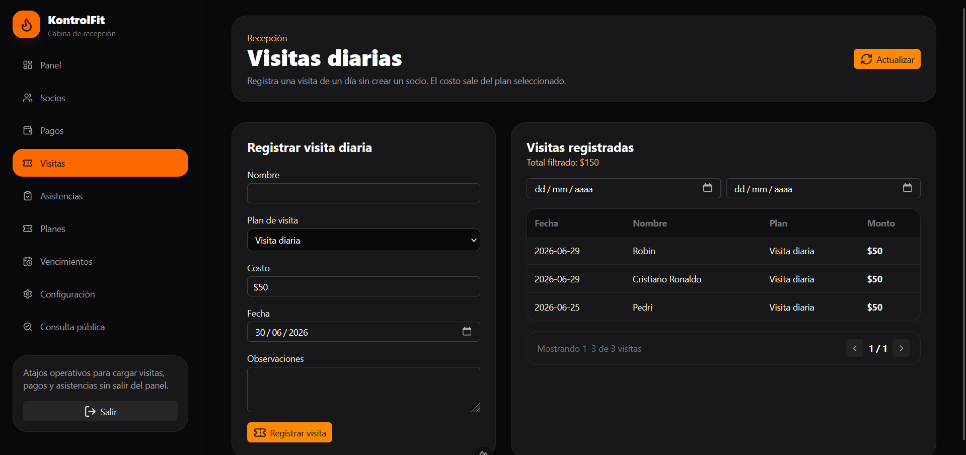
Task: Open the Panel menu item
Action: [100, 65]
